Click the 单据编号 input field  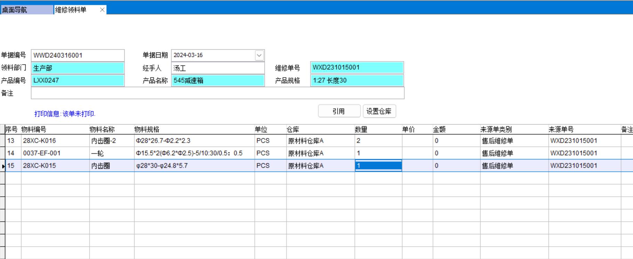pos(77,55)
